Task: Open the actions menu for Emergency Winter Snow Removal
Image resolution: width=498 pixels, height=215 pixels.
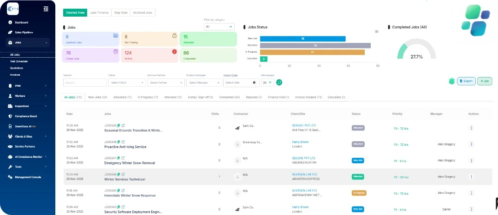Action: [x=471, y=160]
